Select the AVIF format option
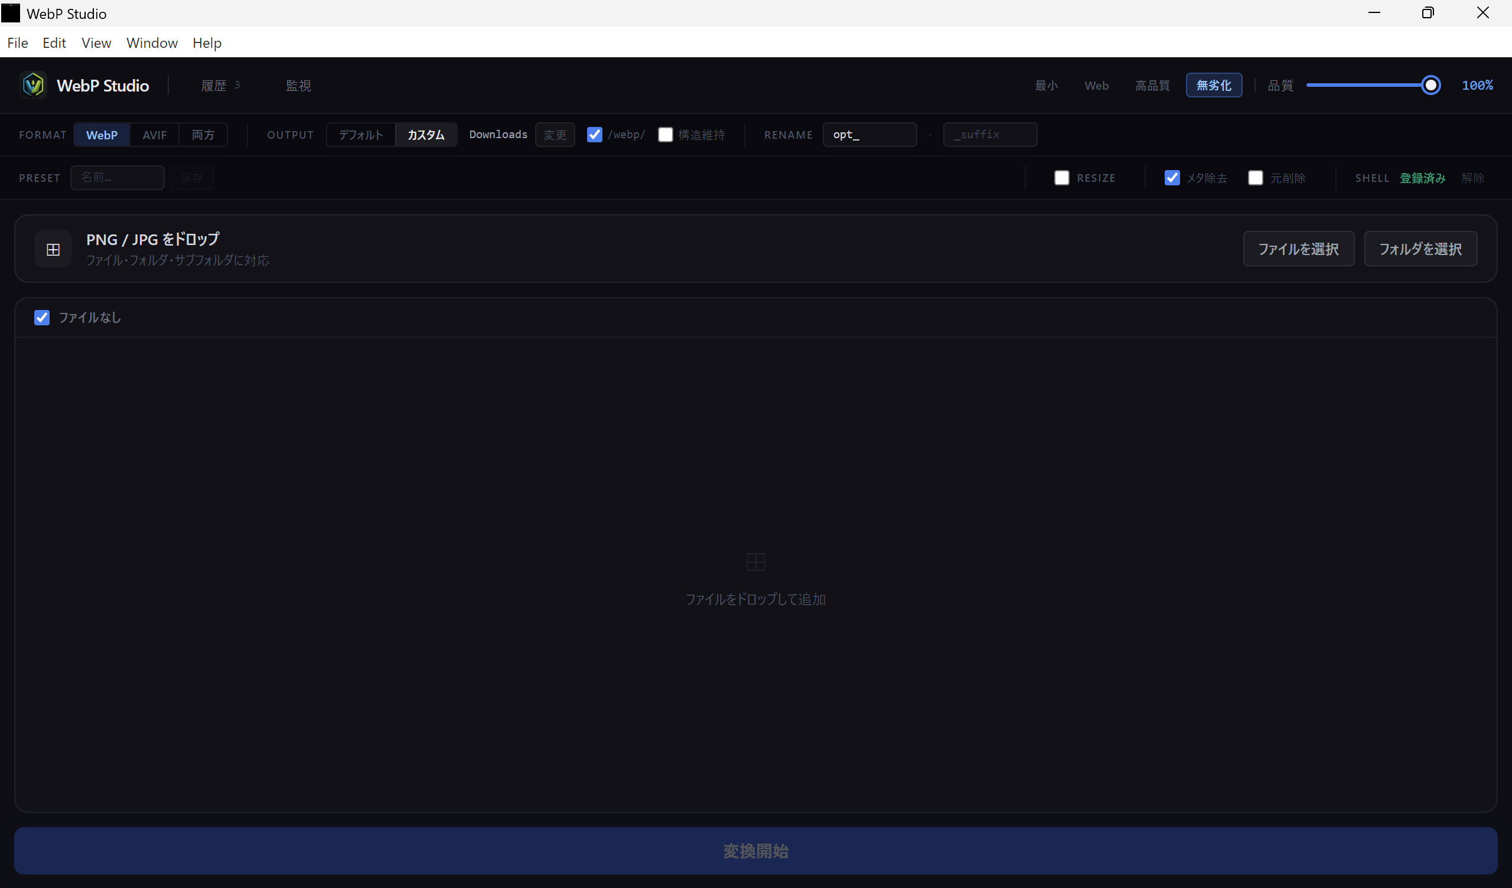 pyautogui.click(x=154, y=135)
